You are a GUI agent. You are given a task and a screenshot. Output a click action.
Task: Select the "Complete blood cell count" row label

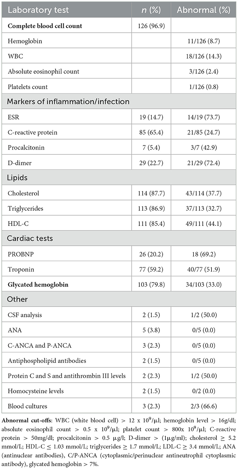tap(45, 26)
